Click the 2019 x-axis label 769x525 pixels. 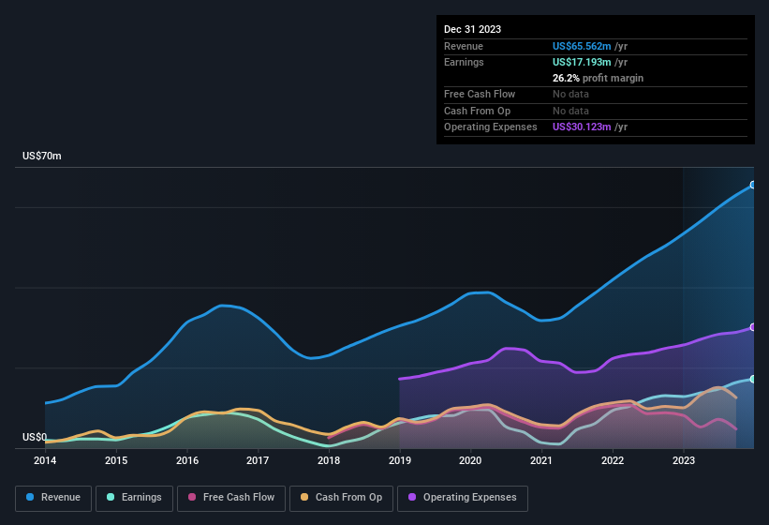point(400,460)
